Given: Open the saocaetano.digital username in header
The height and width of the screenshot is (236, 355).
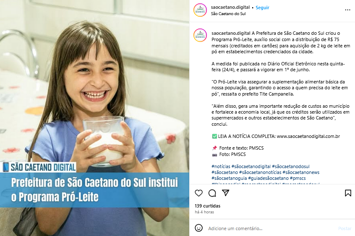Looking at the screenshot, I should tap(230, 7).
